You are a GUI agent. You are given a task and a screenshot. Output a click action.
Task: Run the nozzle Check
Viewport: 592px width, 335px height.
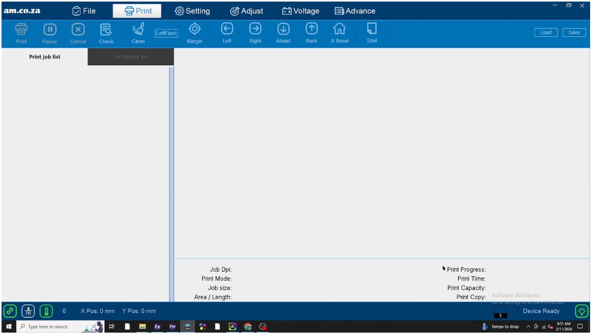[106, 33]
